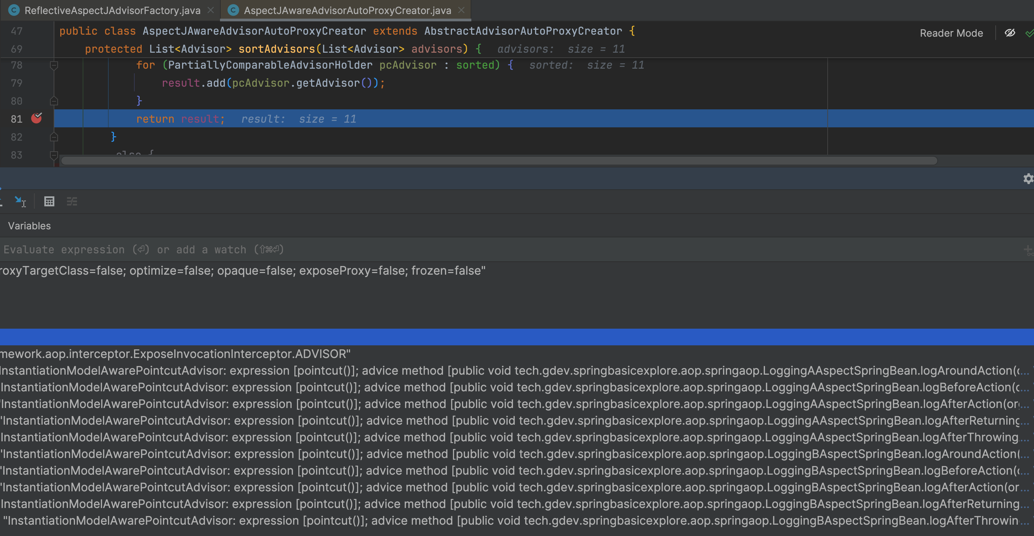
Task: Select LoggingAAspectSpringBean.logBeforeAction advisor row
Action: tap(517, 387)
